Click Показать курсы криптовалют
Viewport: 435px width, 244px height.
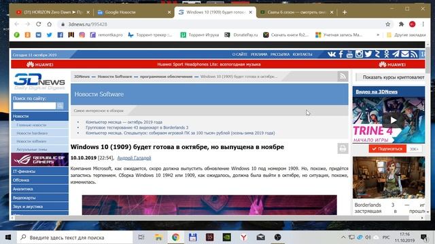point(394,77)
